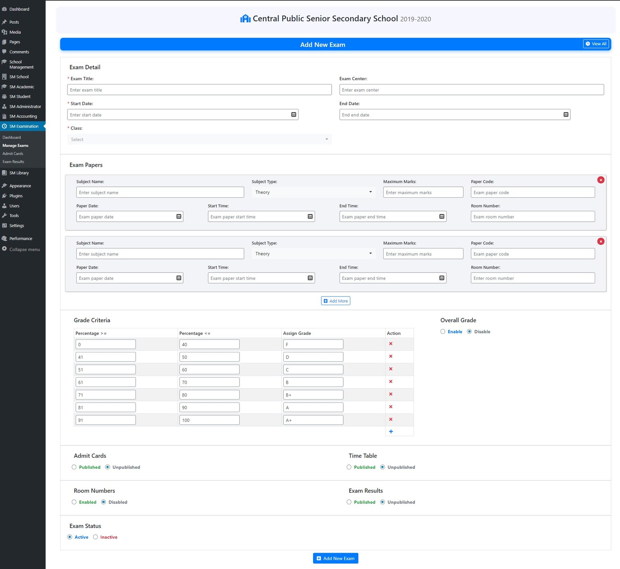This screenshot has height=569, width=620.
Task: Open Exam Results submenu item
Action: tap(13, 162)
